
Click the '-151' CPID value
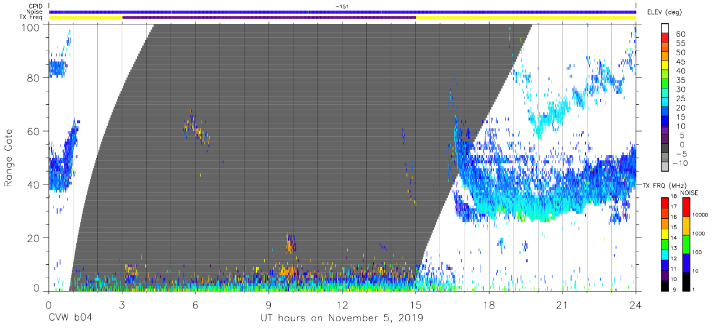[342, 6]
